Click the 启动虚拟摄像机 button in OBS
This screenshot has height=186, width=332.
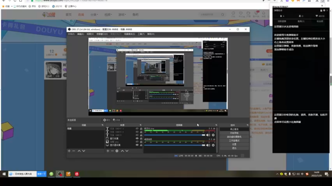click(234, 137)
